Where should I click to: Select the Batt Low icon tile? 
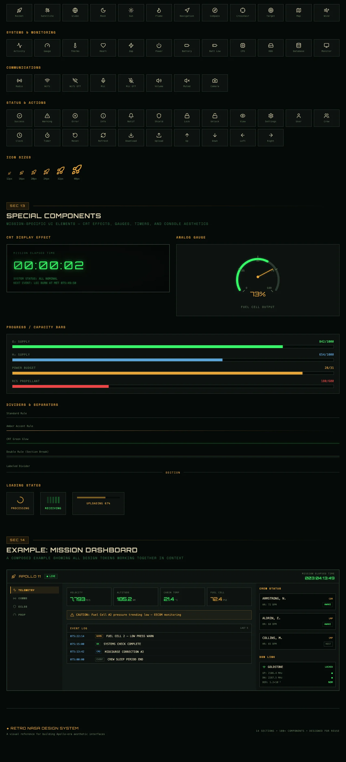click(215, 48)
